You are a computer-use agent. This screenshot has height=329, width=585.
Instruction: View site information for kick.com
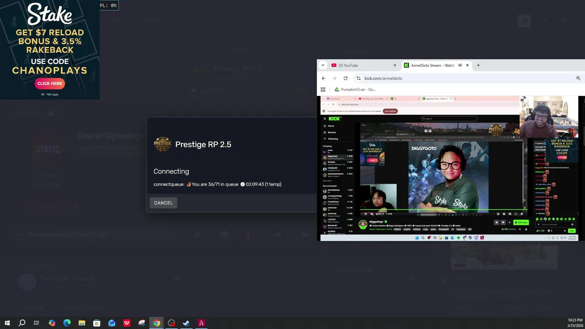[x=359, y=78]
